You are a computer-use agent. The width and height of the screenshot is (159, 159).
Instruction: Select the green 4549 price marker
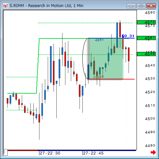146,54
